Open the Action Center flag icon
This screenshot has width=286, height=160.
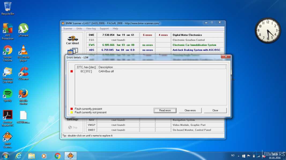(249, 156)
